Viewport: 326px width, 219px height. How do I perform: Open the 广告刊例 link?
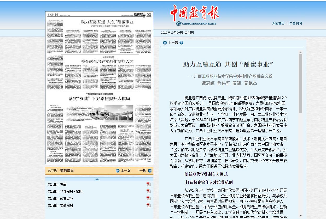[x=295, y=23]
